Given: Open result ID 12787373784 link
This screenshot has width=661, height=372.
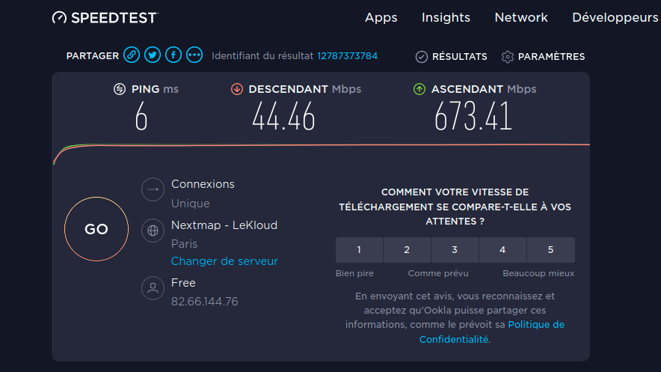Looking at the screenshot, I should pos(347,56).
